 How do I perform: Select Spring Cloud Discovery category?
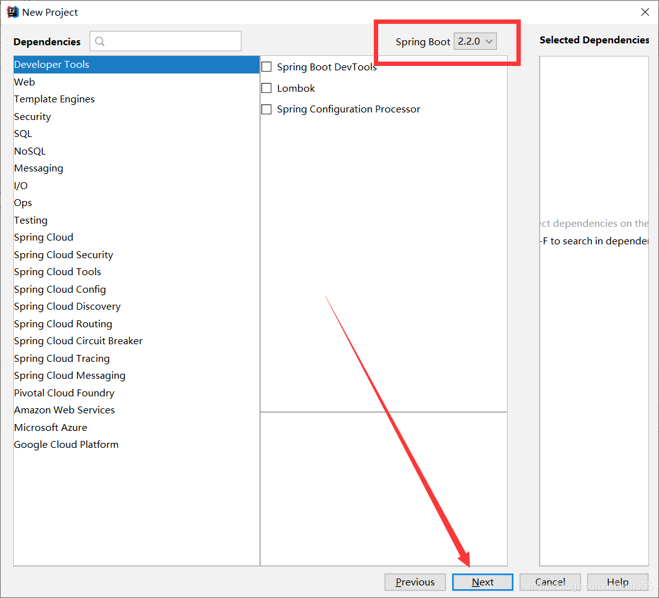136,307
